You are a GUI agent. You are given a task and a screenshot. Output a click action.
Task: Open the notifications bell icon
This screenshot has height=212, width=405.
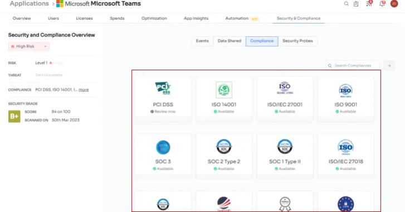click(382, 3)
